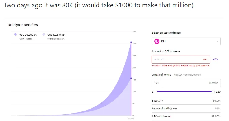Click the Year 10 axis label
The width and height of the screenshot is (229, 121).
[131, 119]
